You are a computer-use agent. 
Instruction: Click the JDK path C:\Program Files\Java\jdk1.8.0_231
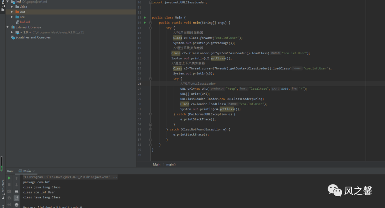coord(58,32)
